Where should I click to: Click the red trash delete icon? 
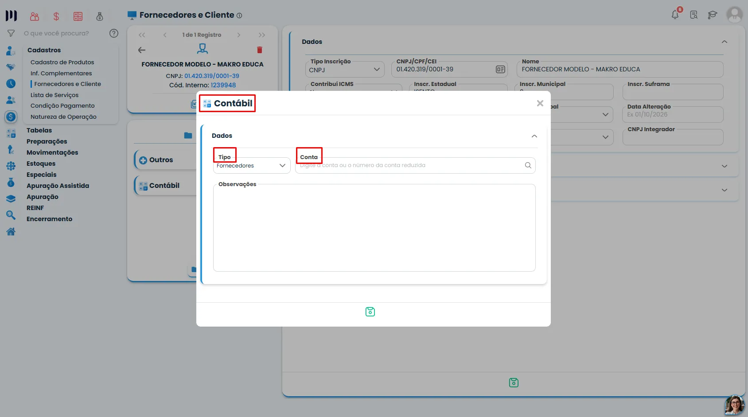tap(260, 50)
